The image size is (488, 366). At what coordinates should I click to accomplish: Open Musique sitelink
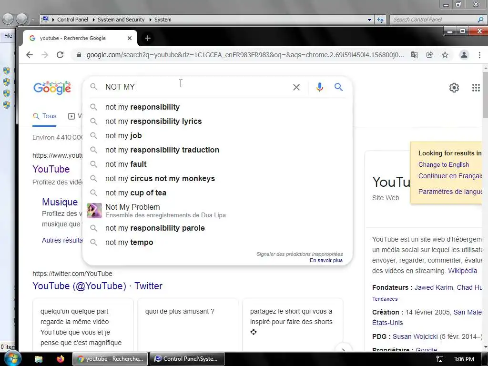click(x=60, y=202)
